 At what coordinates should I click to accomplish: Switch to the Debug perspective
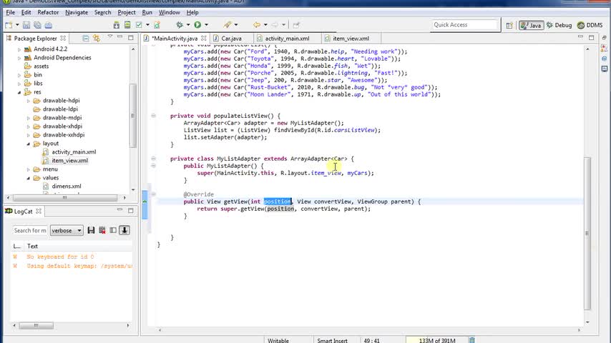coord(559,25)
